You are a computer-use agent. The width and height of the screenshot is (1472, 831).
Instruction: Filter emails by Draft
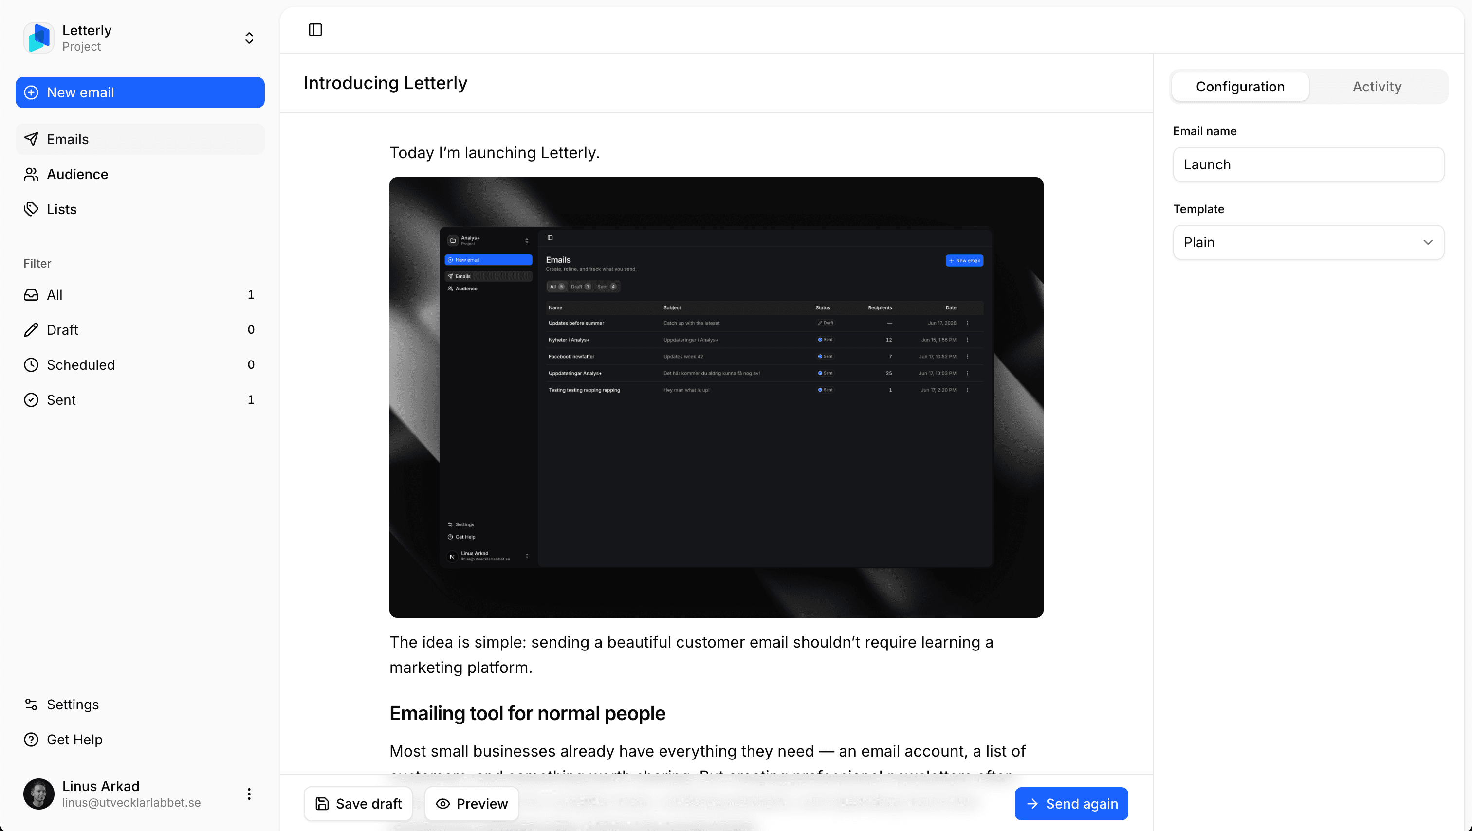tap(140, 330)
